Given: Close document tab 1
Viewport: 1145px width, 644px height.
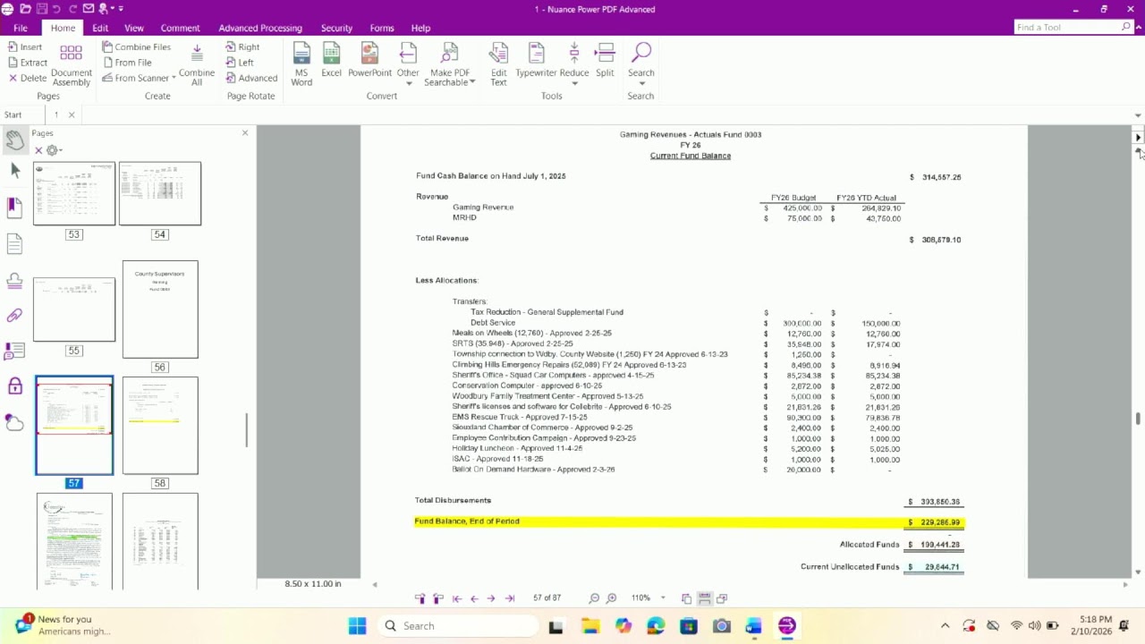Looking at the screenshot, I should click(x=72, y=114).
